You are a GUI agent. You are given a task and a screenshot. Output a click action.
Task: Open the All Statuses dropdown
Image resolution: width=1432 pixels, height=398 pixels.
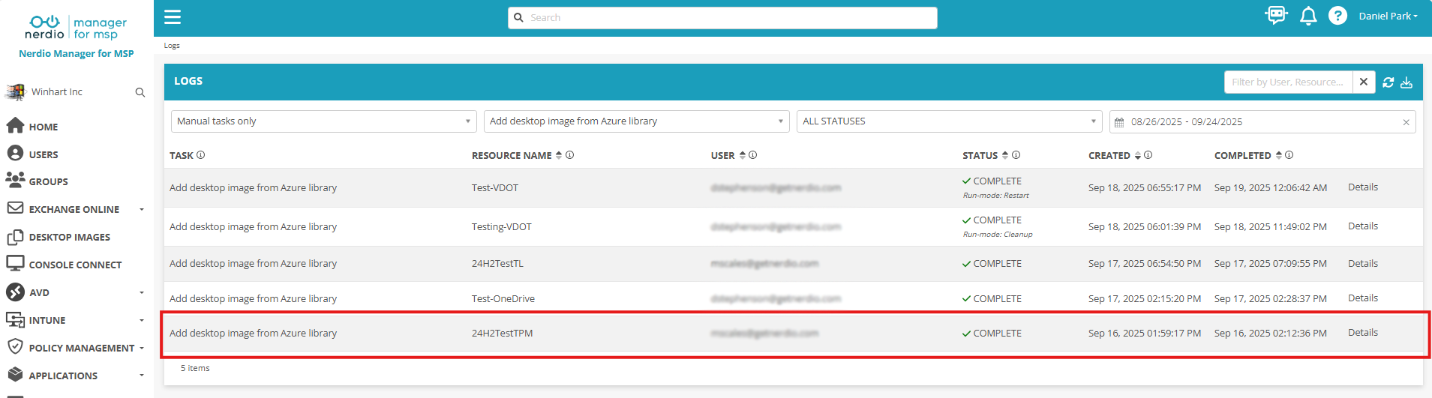948,121
